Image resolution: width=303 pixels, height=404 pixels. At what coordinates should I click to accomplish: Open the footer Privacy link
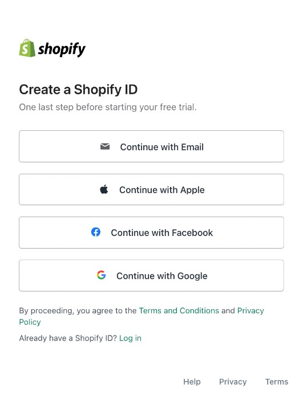coord(233,382)
